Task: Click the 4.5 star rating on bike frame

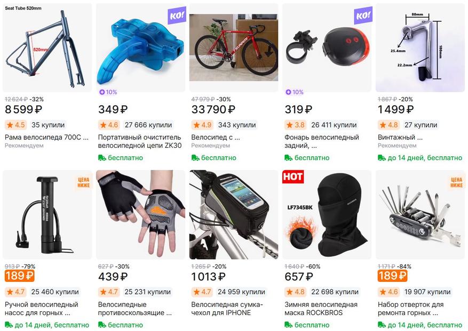Action: [x=15, y=125]
